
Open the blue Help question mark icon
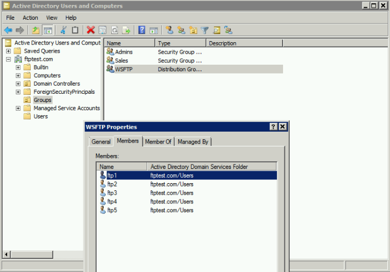coord(142,30)
